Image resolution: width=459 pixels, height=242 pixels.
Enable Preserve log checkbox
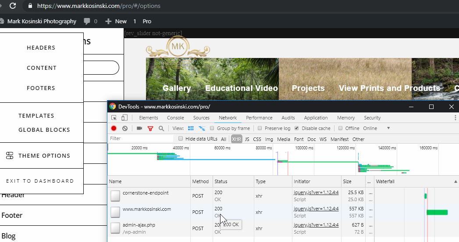coord(260,128)
